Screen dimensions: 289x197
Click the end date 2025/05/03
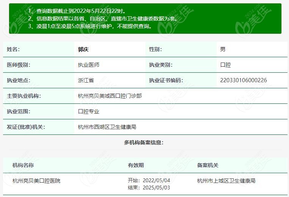click(x=156, y=188)
